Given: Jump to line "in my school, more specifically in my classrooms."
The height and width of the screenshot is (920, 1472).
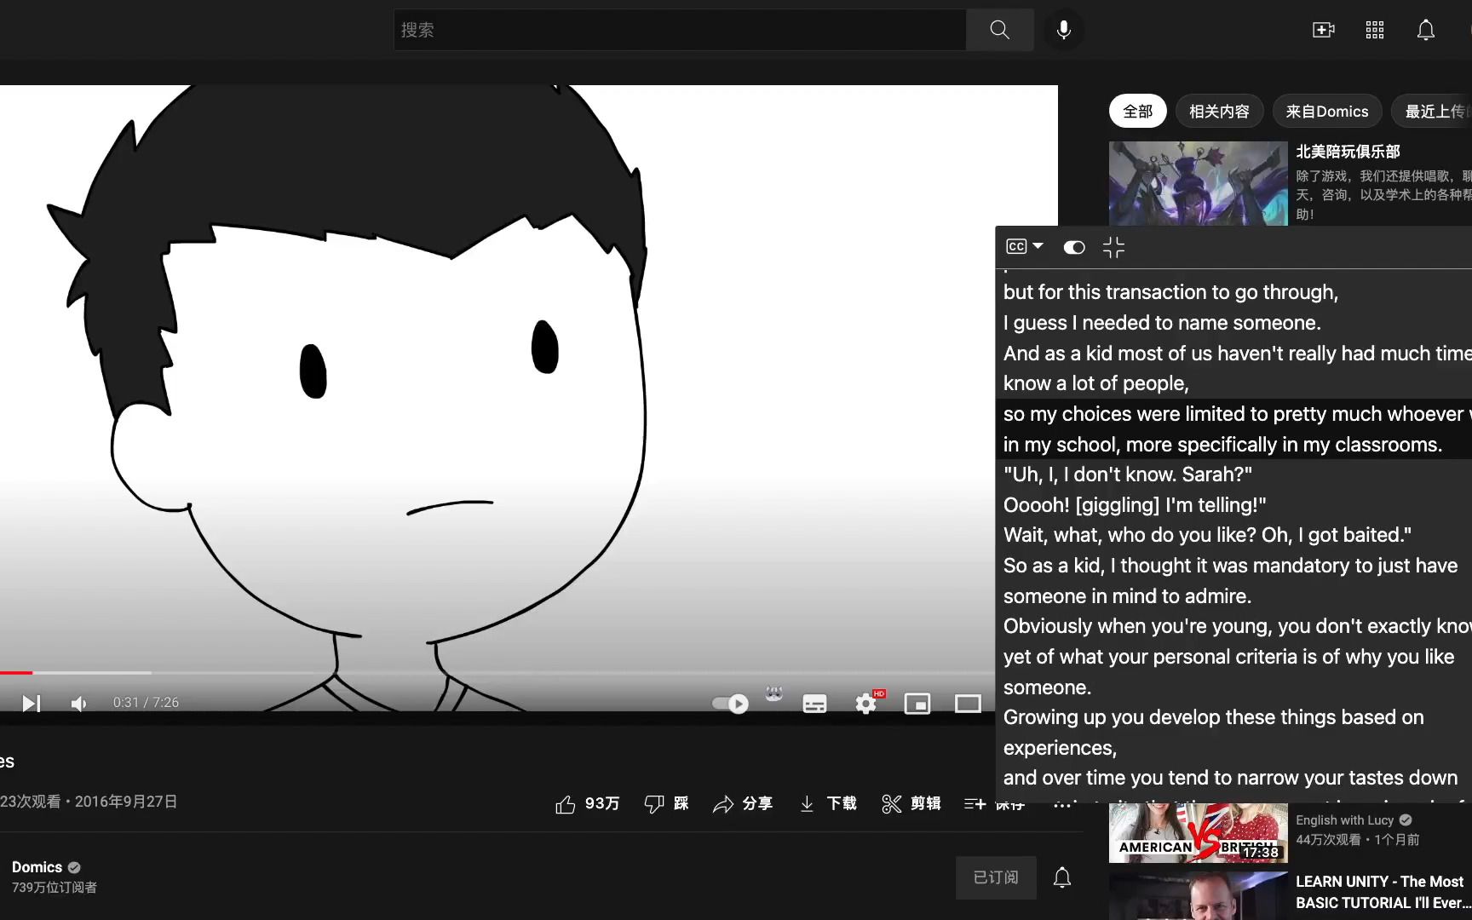Looking at the screenshot, I should 1222,445.
